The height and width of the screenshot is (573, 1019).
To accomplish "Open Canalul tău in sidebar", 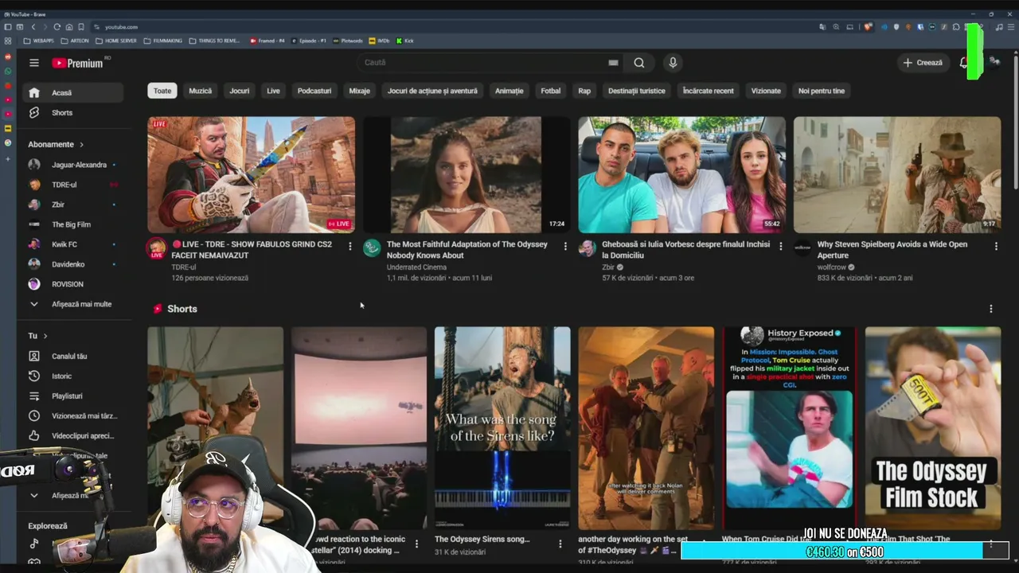I will (73, 356).
